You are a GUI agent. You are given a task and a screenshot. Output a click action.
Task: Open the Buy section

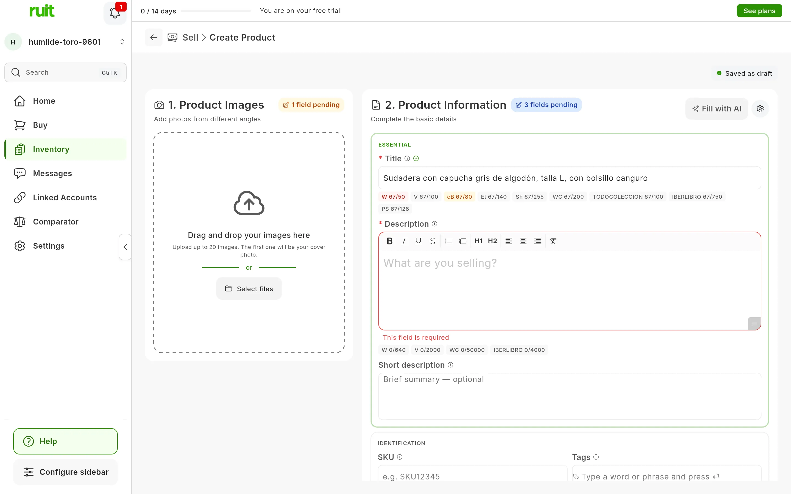[65, 125]
